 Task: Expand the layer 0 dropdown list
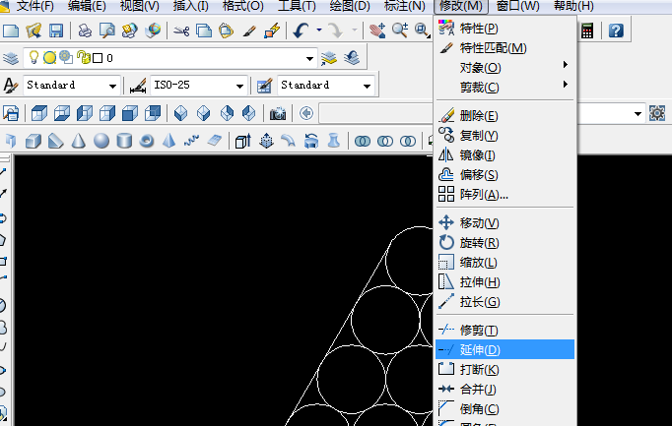[x=309, y=59]
